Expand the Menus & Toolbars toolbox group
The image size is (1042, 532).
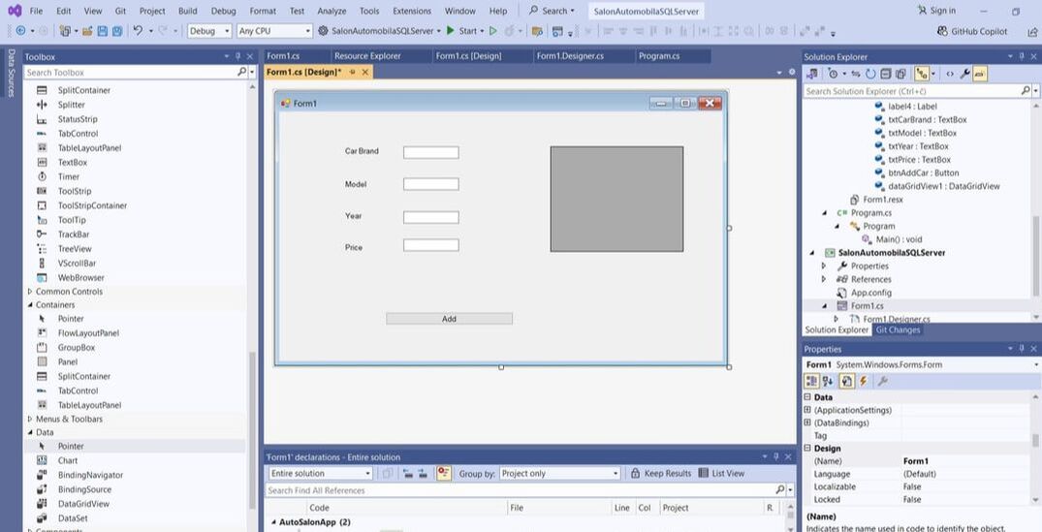tap(29, 419)
